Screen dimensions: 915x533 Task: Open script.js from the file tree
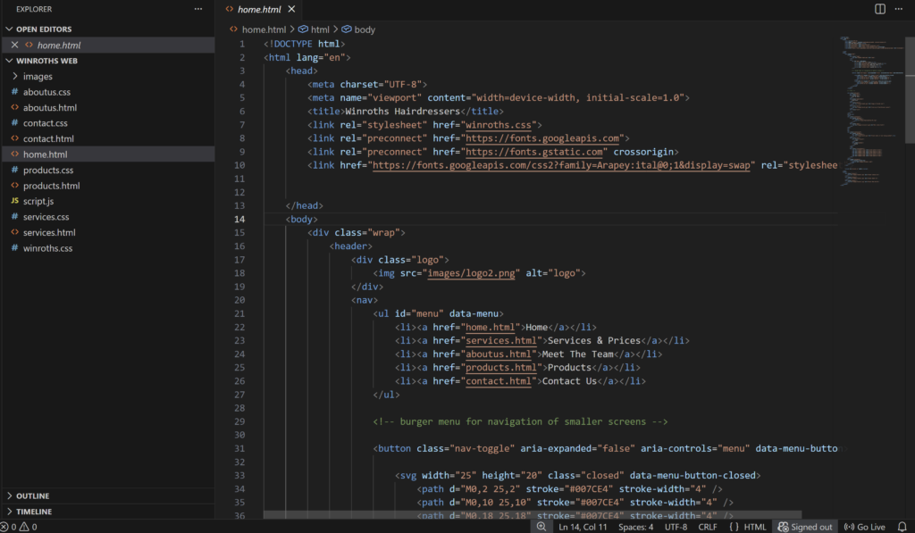(x=38, y=202)
